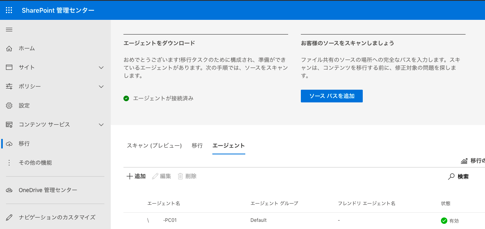485x229 pixels.
Task: Click the ホーム house icon
Action: pos(9,48)
